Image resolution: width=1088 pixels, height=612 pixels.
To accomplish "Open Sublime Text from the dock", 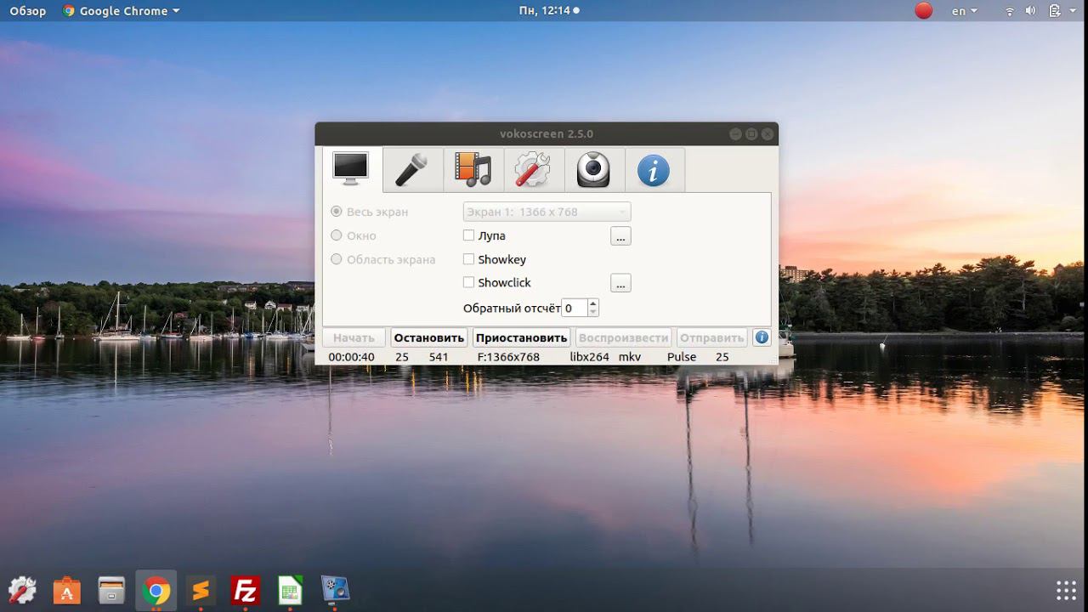I will click(x=201, y=590).
